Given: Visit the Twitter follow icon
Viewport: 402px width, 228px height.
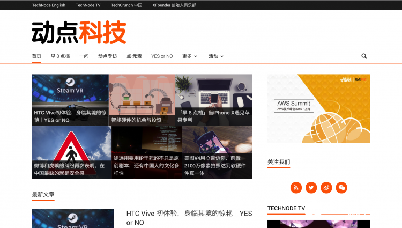Looking at the screenshot, I should coord(311,188).
